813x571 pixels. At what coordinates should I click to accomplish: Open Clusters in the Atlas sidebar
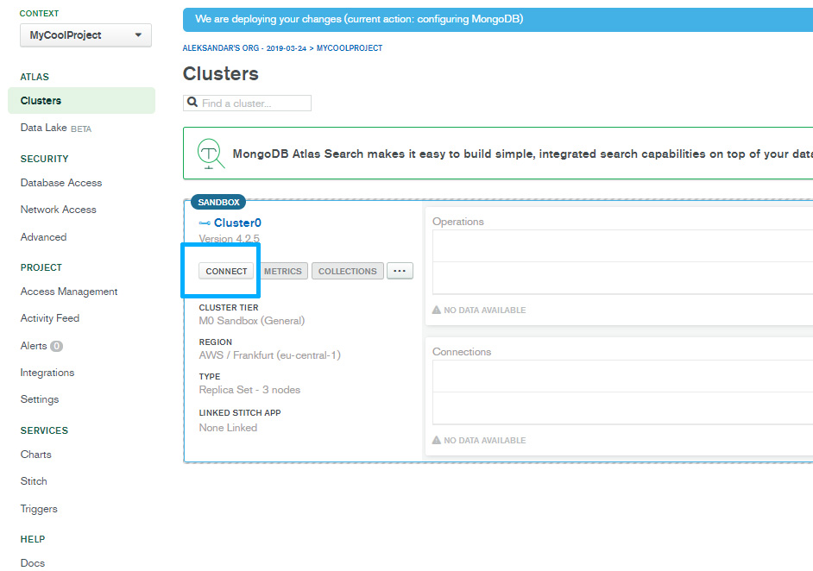point(81,101)
